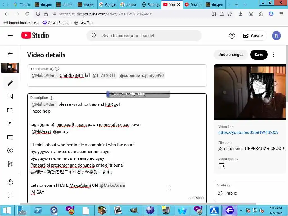Go back using the sidebar arrow

10,53
